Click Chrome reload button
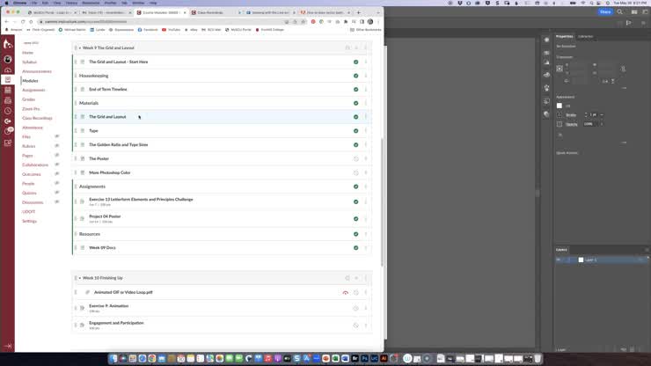This screenshot has height=366, width=651. [22, 22]
